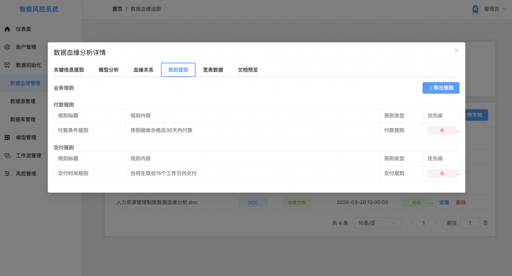The image size is (512, 276).
Task: Click the 查看 link for 人力资源管理制度 row
Action: (444, 202)
